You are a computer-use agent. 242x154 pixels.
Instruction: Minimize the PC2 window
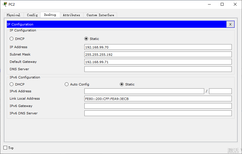click(x=209, y=4)
